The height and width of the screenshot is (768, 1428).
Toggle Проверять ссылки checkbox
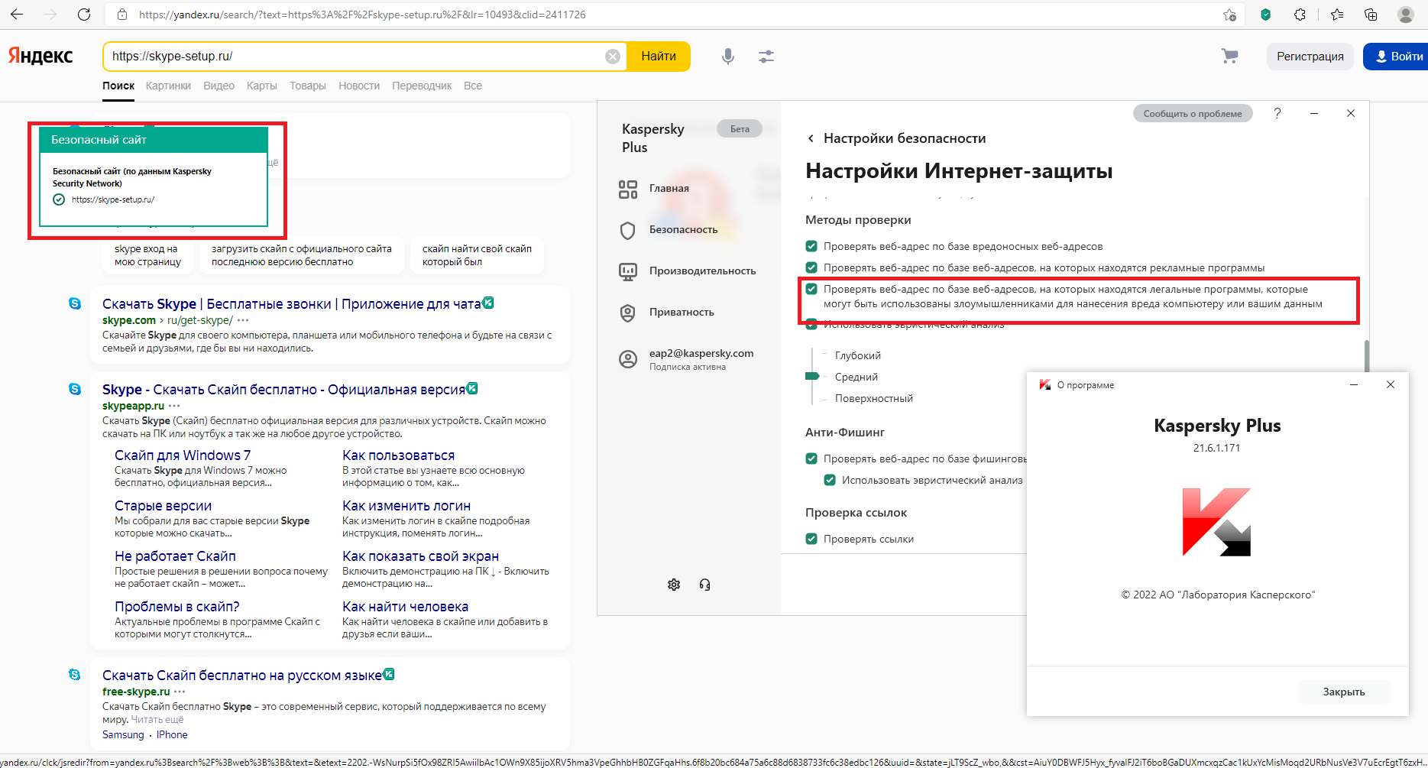point(811,539)
